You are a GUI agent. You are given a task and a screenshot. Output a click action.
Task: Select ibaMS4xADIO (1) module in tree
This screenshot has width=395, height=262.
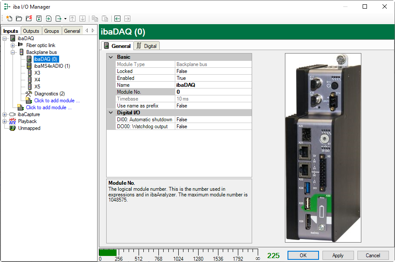[x=52, y=66]
